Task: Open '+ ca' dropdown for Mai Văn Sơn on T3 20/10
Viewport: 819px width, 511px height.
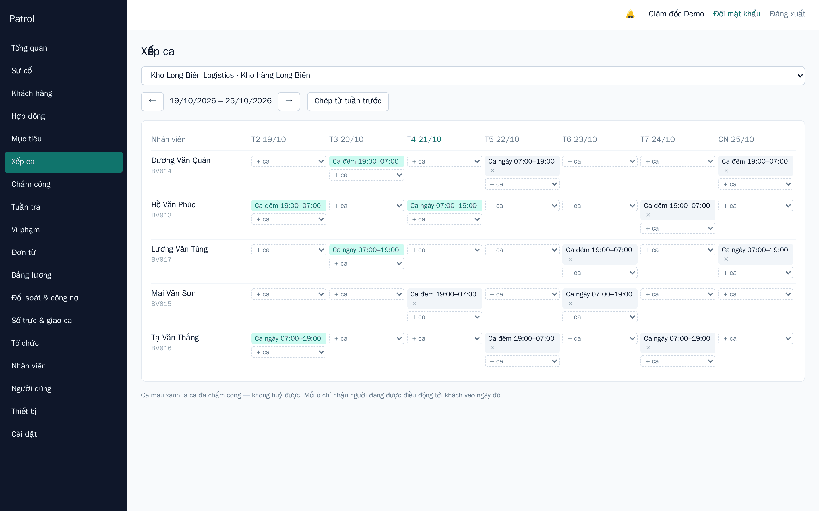Action: pos(367,294)
